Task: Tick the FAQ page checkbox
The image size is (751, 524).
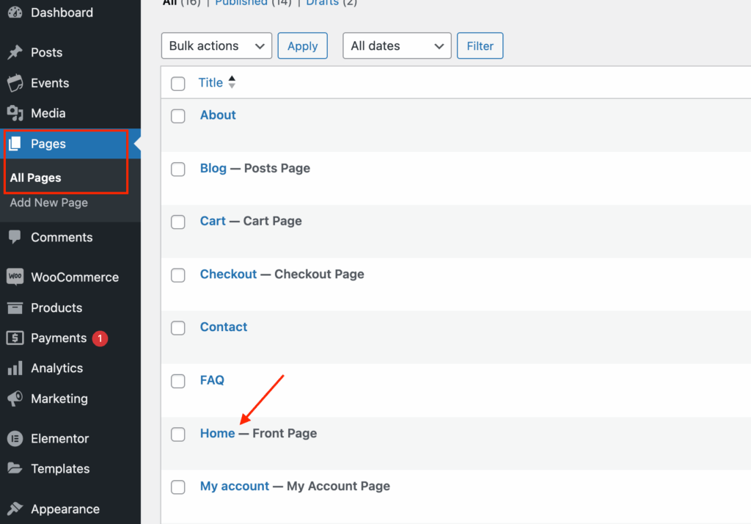Action: [177, 381]
